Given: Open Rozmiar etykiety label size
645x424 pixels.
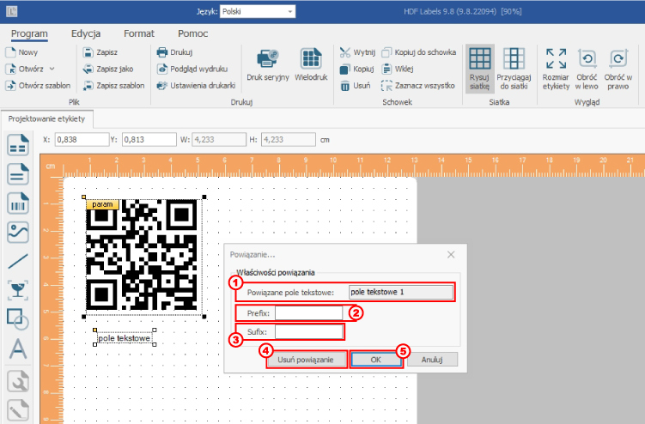Looking at the screenshot, I should pyautogui.click(x=556, y=69).
